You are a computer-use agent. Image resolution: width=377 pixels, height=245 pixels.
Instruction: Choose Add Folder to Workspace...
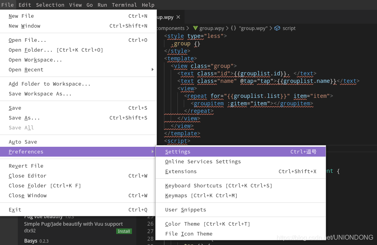pyautogui.click(x=78, y=84)
